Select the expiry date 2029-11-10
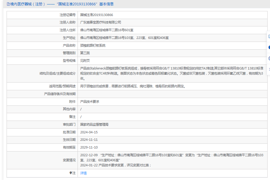This screenshot has height=180, width=270. click(x=89, y=147)
